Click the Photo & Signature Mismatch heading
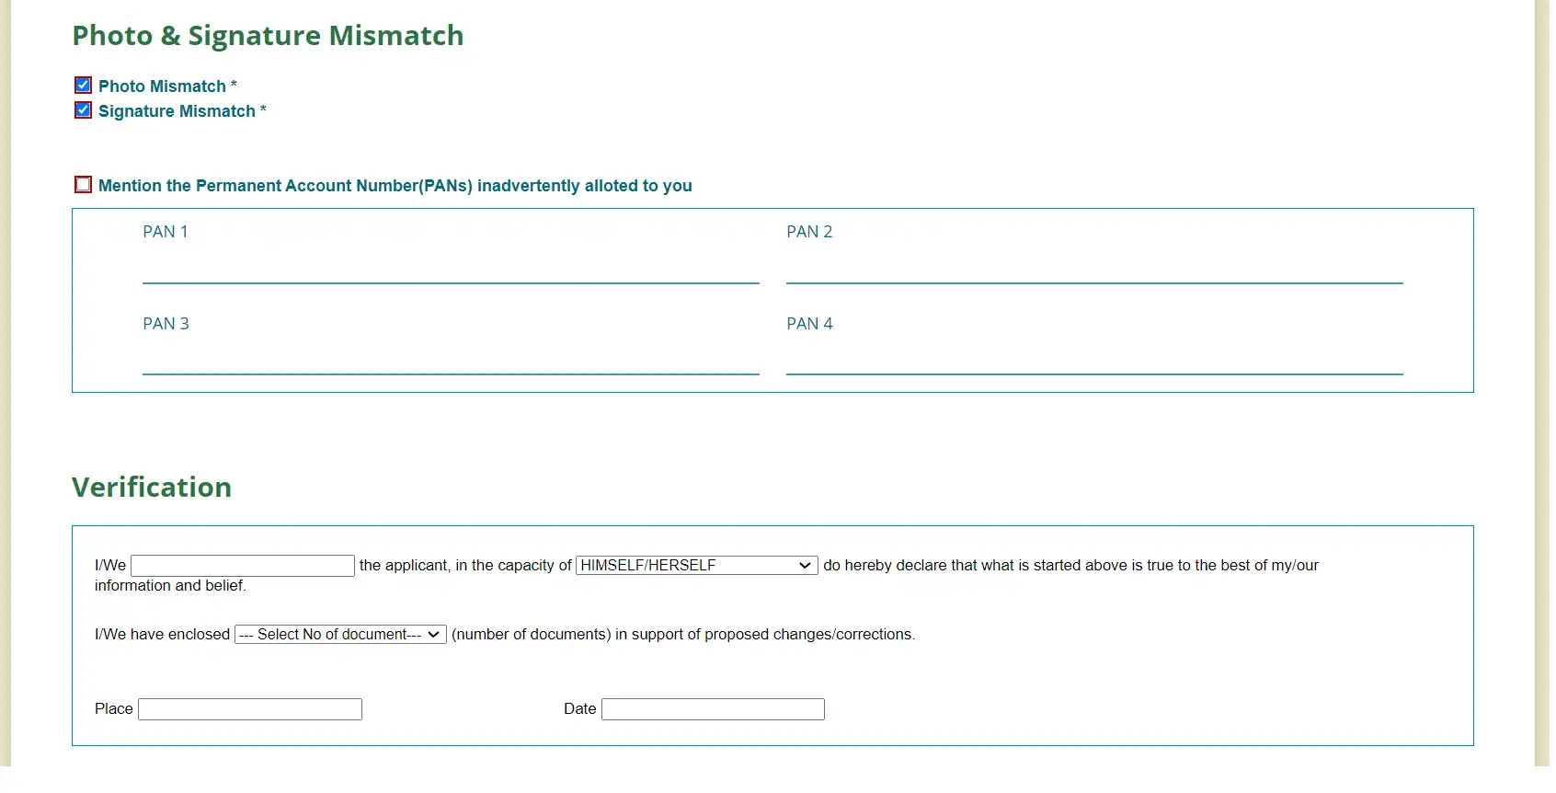The height and width of the screenshot is (793, 1556). [x=269, y=36]
